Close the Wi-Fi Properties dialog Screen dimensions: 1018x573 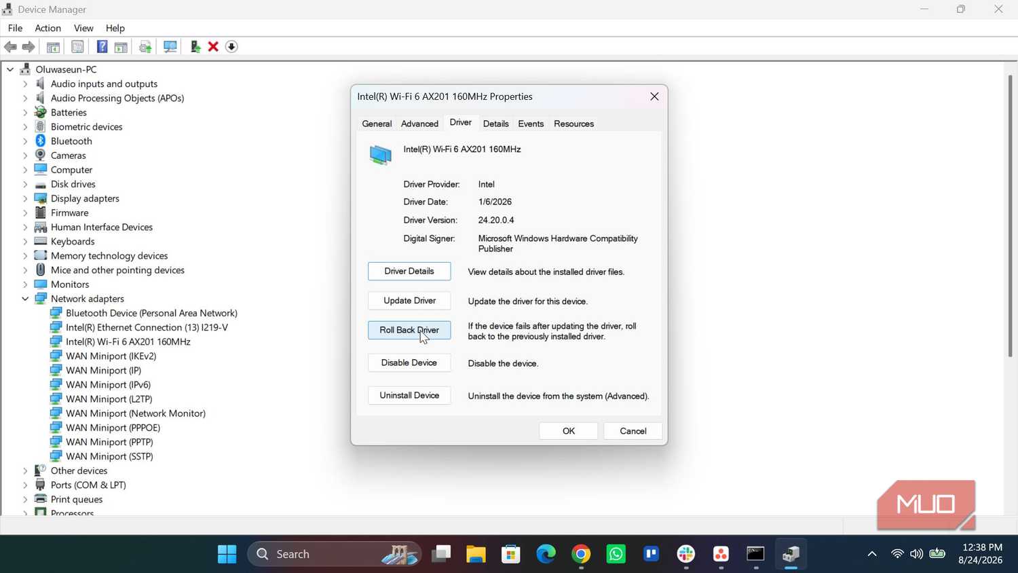point(654,96)
